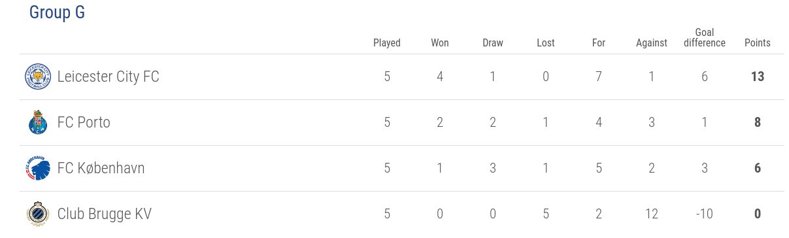Sort table by Points column header
789x238 pixels.
coord(758,43)
